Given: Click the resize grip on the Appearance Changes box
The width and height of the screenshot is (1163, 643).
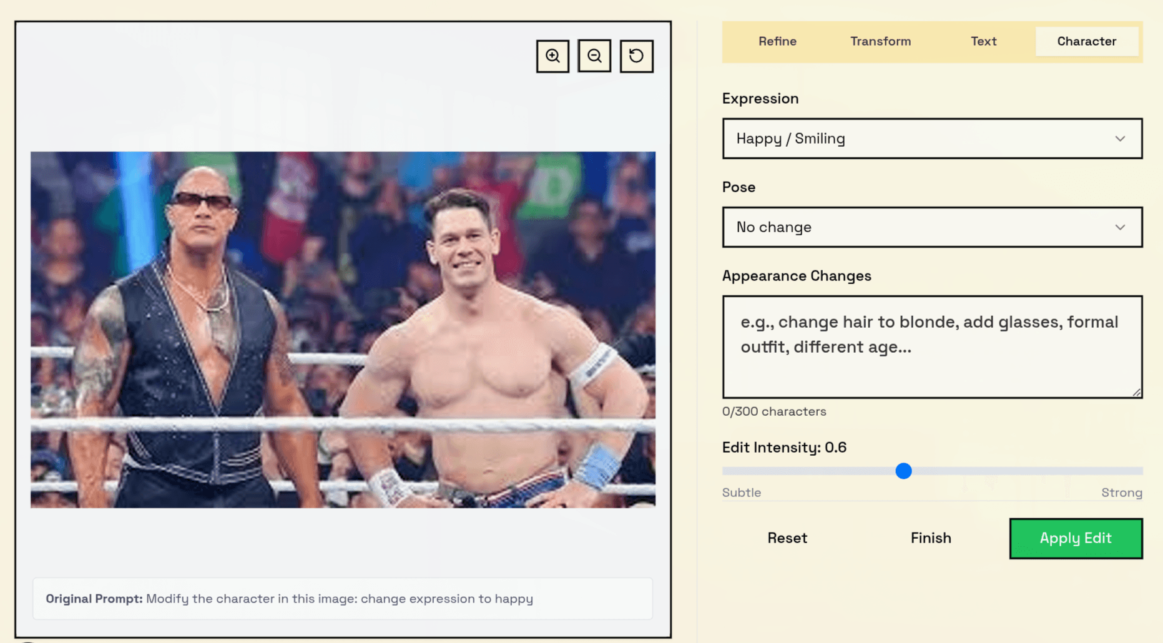Looking at the screenshot, I should tap(1137, 393).
